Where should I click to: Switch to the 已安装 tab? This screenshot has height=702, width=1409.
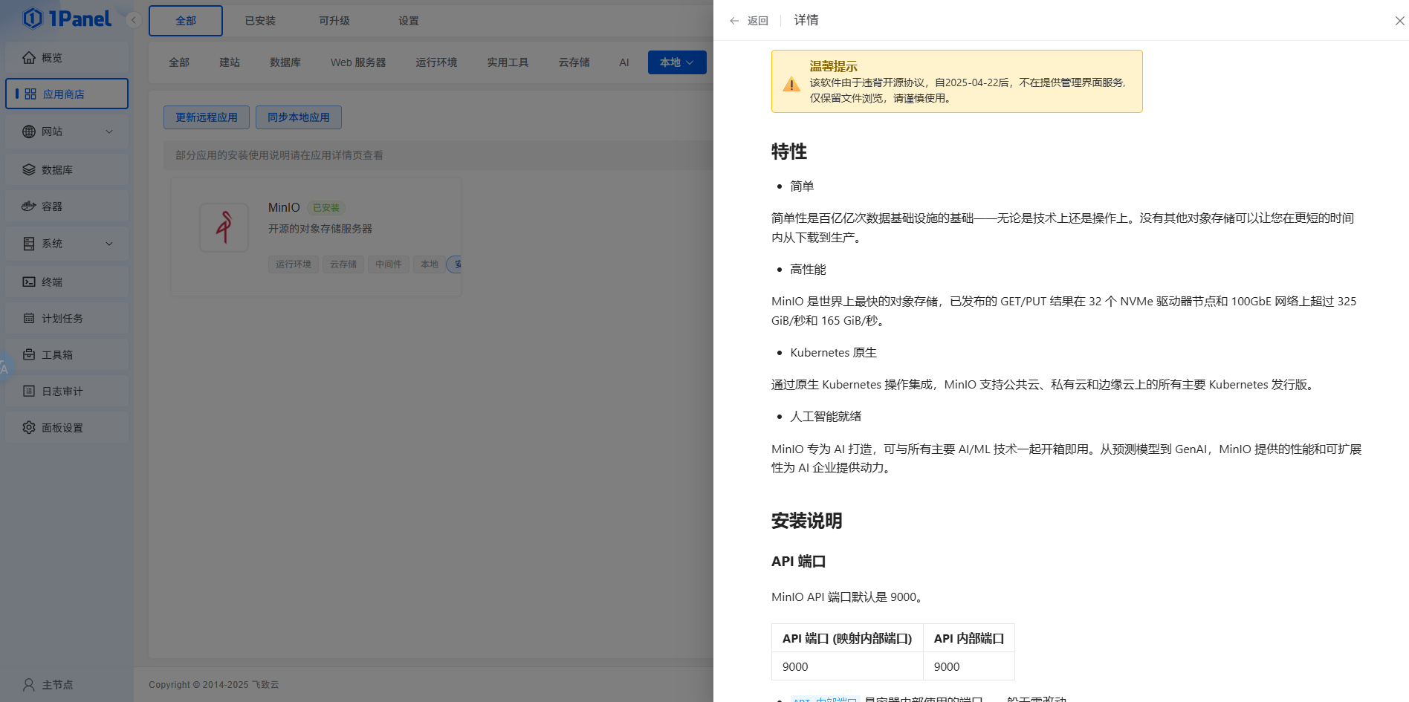click(x=260, y=21)
